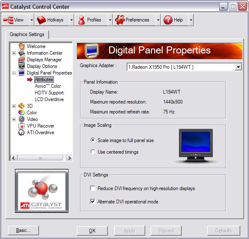The height and width of the screenshot is (239, 249).
Task: Expand the Hotkeys dropdown arrow
Action: coord(72,20)
